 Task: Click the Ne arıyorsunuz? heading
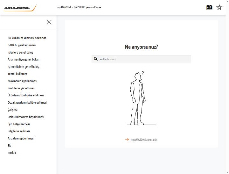[141, 47]
